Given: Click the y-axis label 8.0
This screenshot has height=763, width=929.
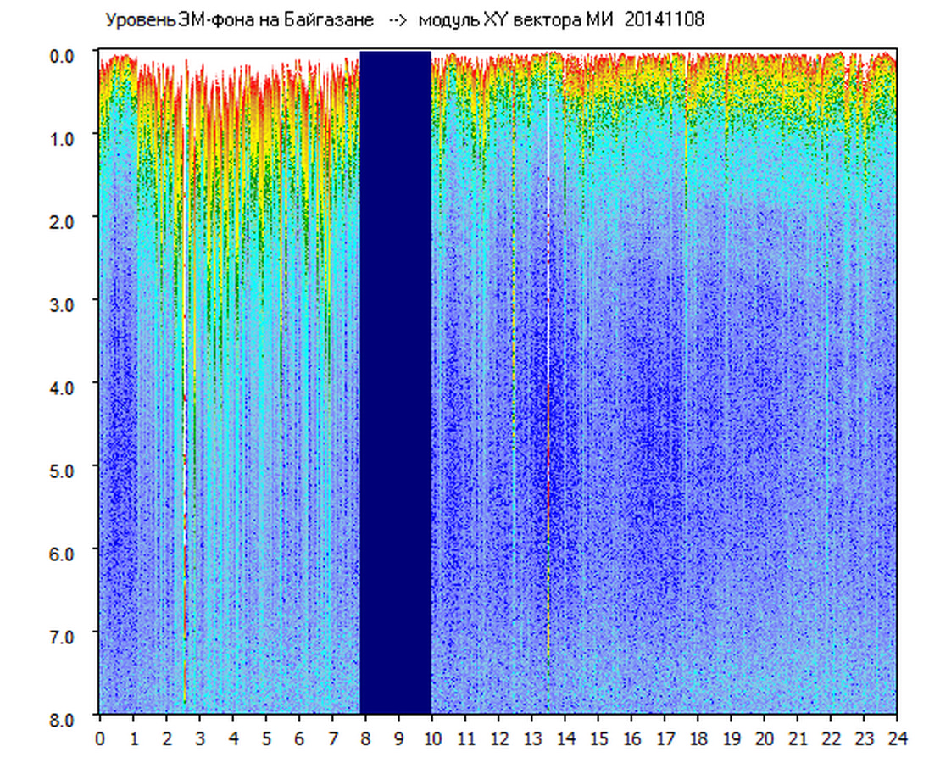Looking at the screenshot, I should [x=65, y=718].
